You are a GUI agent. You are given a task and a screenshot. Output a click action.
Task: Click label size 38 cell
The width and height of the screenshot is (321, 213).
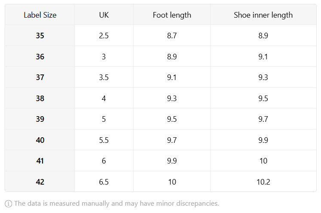[x=40, y=98]
